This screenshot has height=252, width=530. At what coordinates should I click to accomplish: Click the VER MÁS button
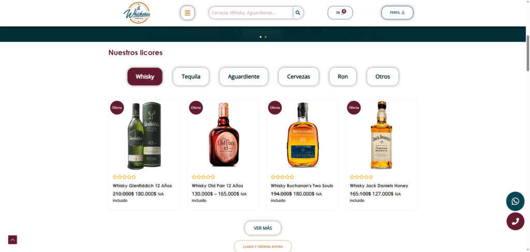click(x=263, y=228)
